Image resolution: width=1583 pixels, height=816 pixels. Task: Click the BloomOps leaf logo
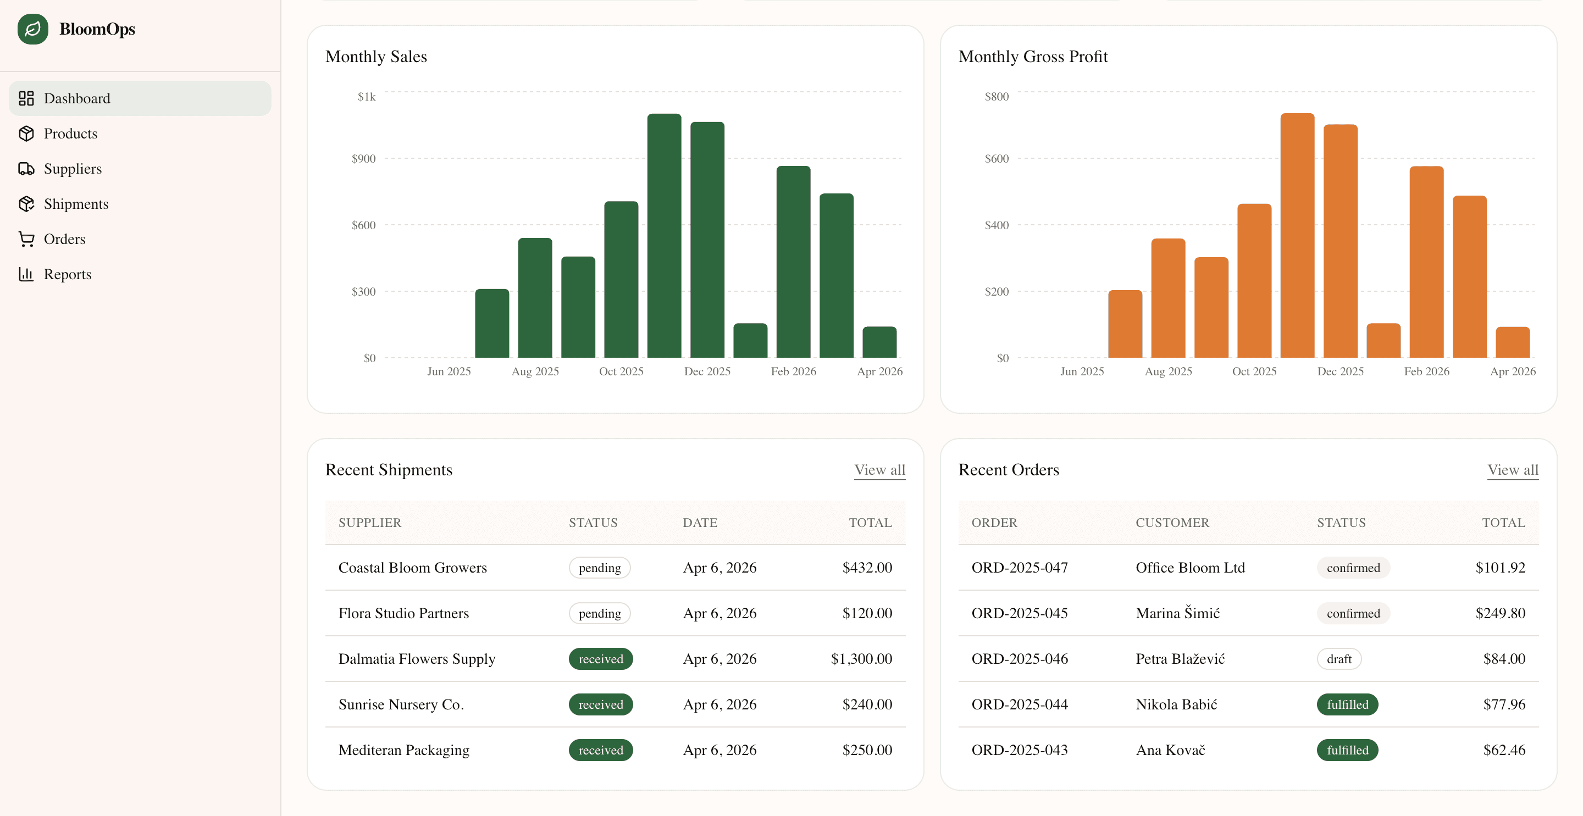coord(33,28)
